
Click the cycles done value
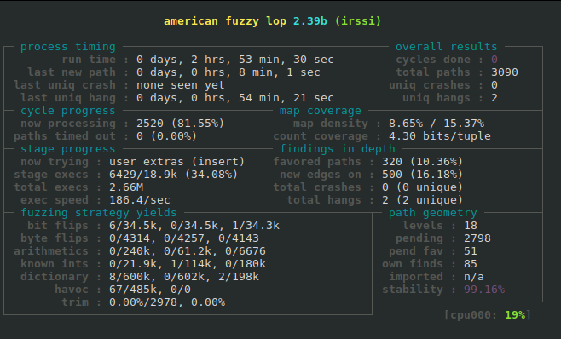point(494,60)
